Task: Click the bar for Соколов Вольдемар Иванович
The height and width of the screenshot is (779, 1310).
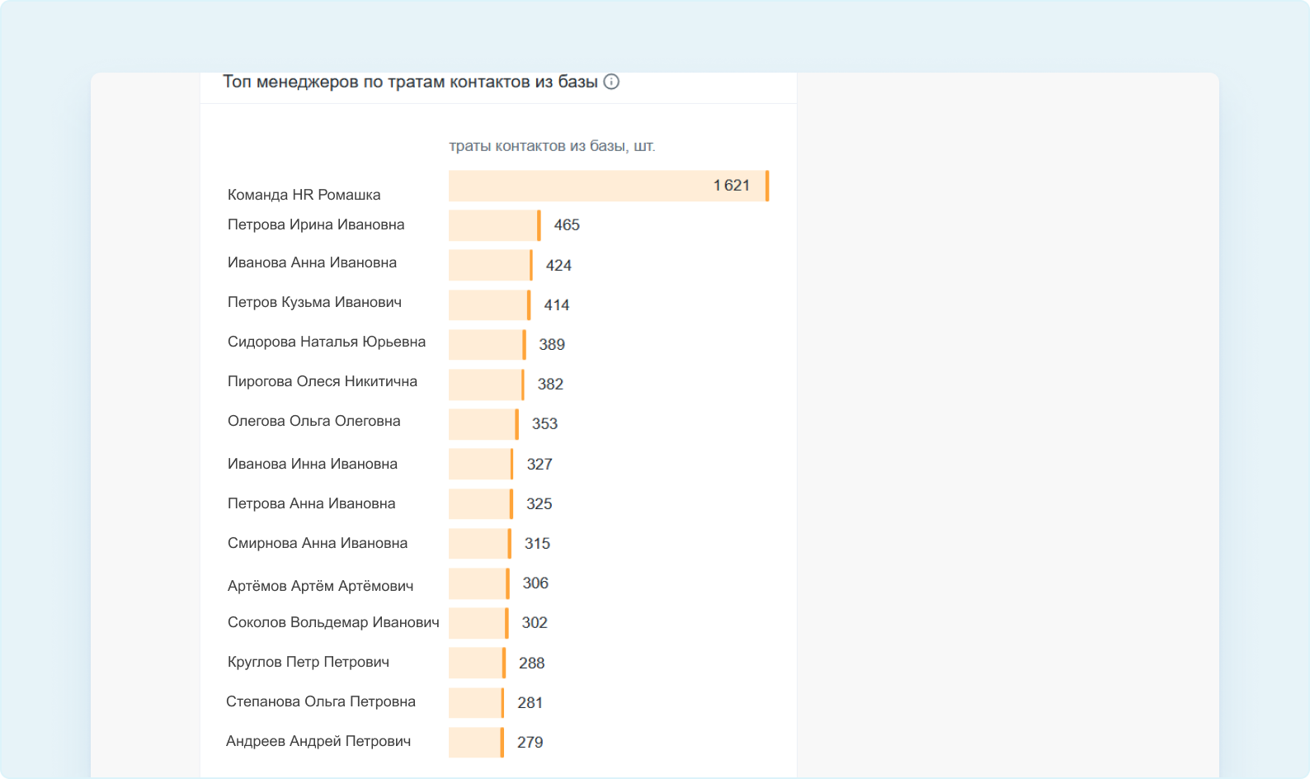Action: [478, 623]
